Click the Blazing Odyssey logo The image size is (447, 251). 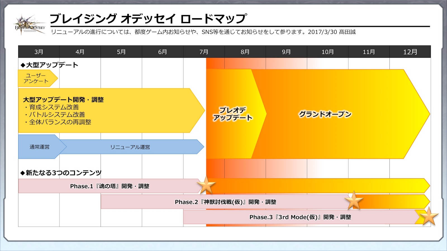coord(30,25)
